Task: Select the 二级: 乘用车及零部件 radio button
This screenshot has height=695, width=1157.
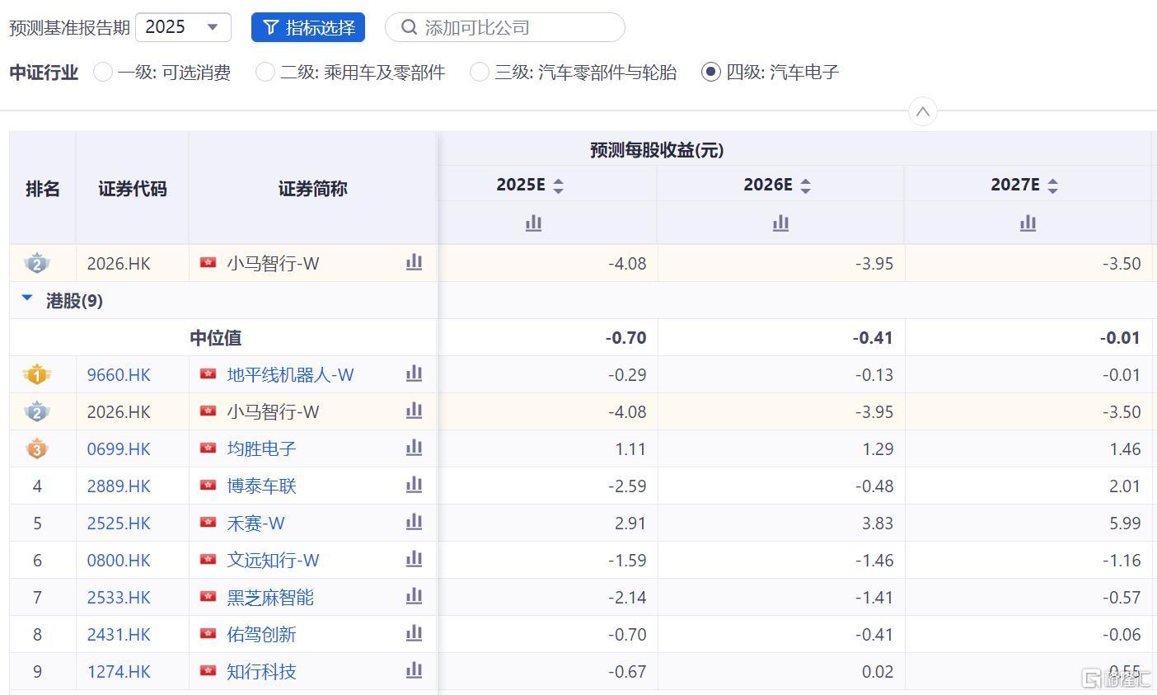Action: (x=265, y=73)
